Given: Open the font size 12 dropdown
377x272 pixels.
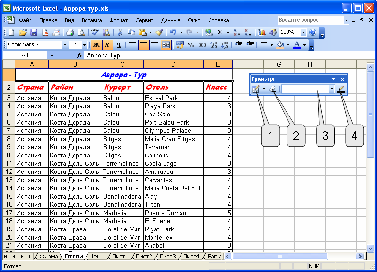Looking at the screenshot, I should 84,45.
